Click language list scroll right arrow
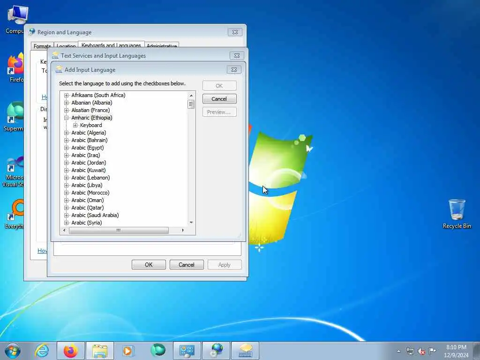 click(183, 230)
